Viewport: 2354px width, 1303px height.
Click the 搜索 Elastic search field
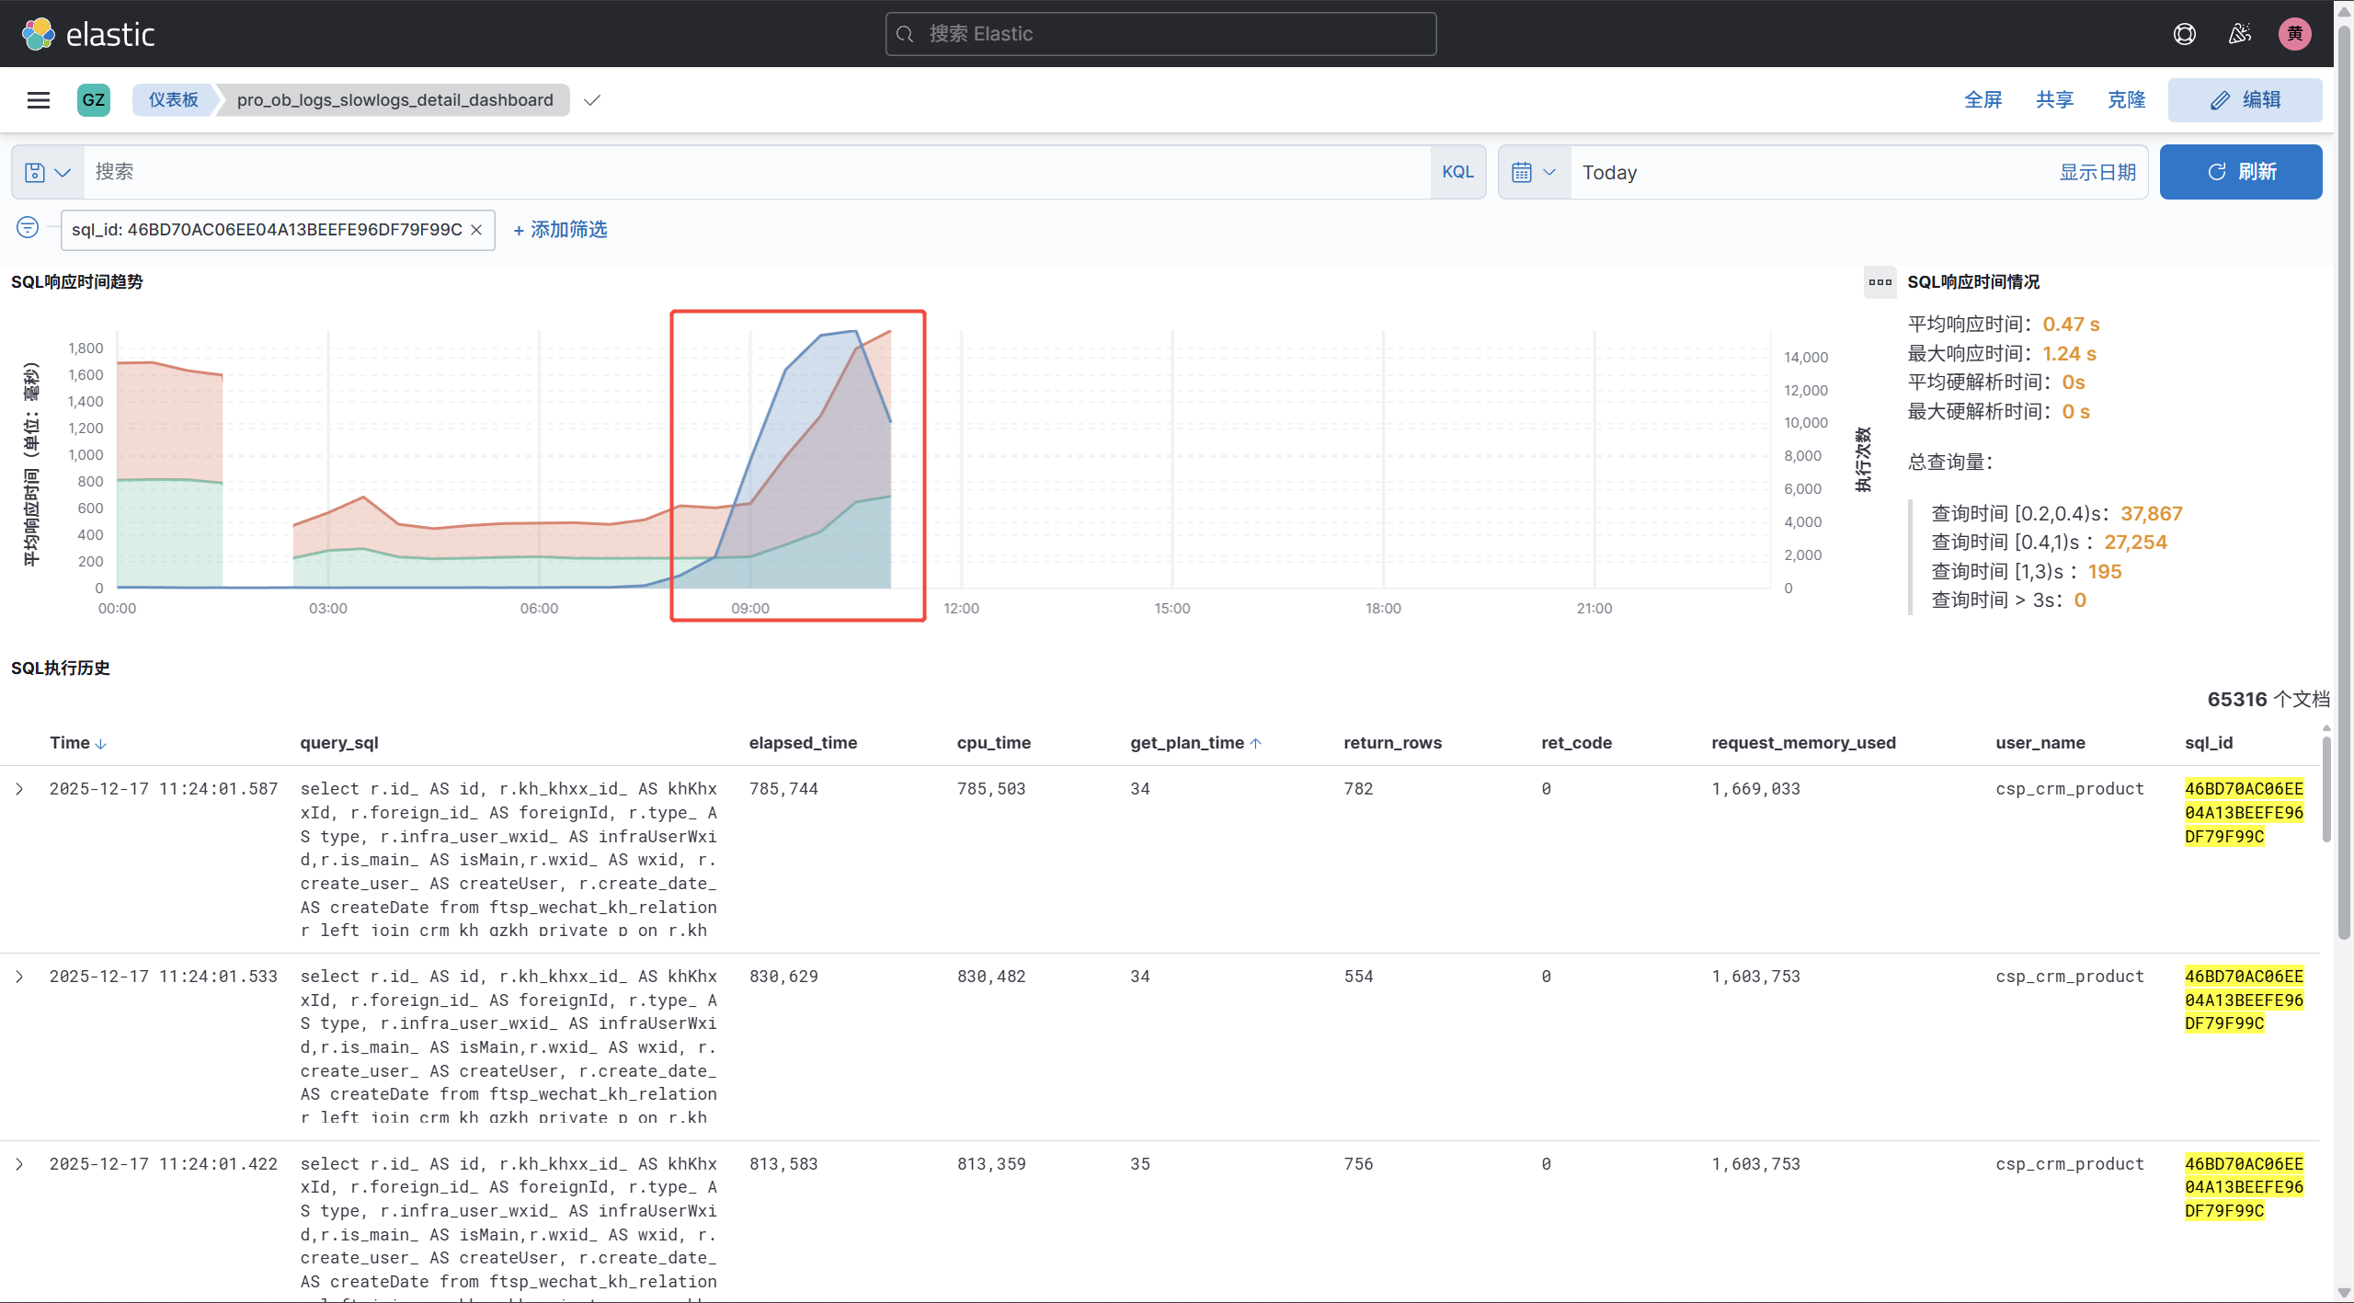pyautogui.click(x=1160, y=34)
